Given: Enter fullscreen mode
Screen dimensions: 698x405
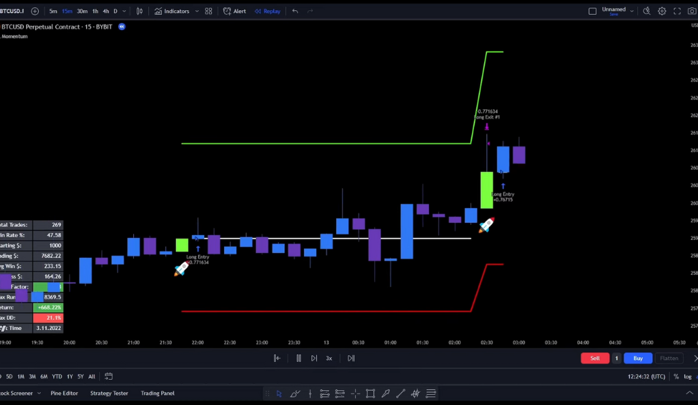Looking at the screenshot, I should click(x=677, y=11).
